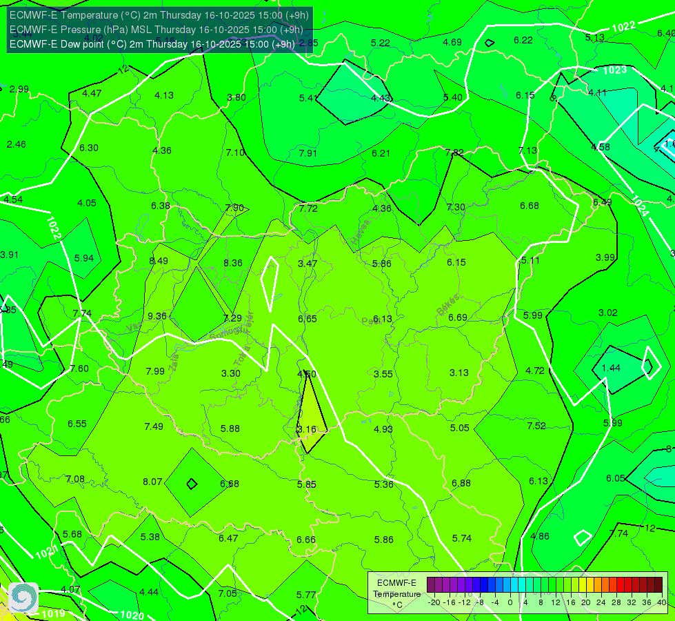Image resolution: width=675 pixels, height=621 pixels.
Task: Click the dew point value 5.68
Action: [72, 534]
